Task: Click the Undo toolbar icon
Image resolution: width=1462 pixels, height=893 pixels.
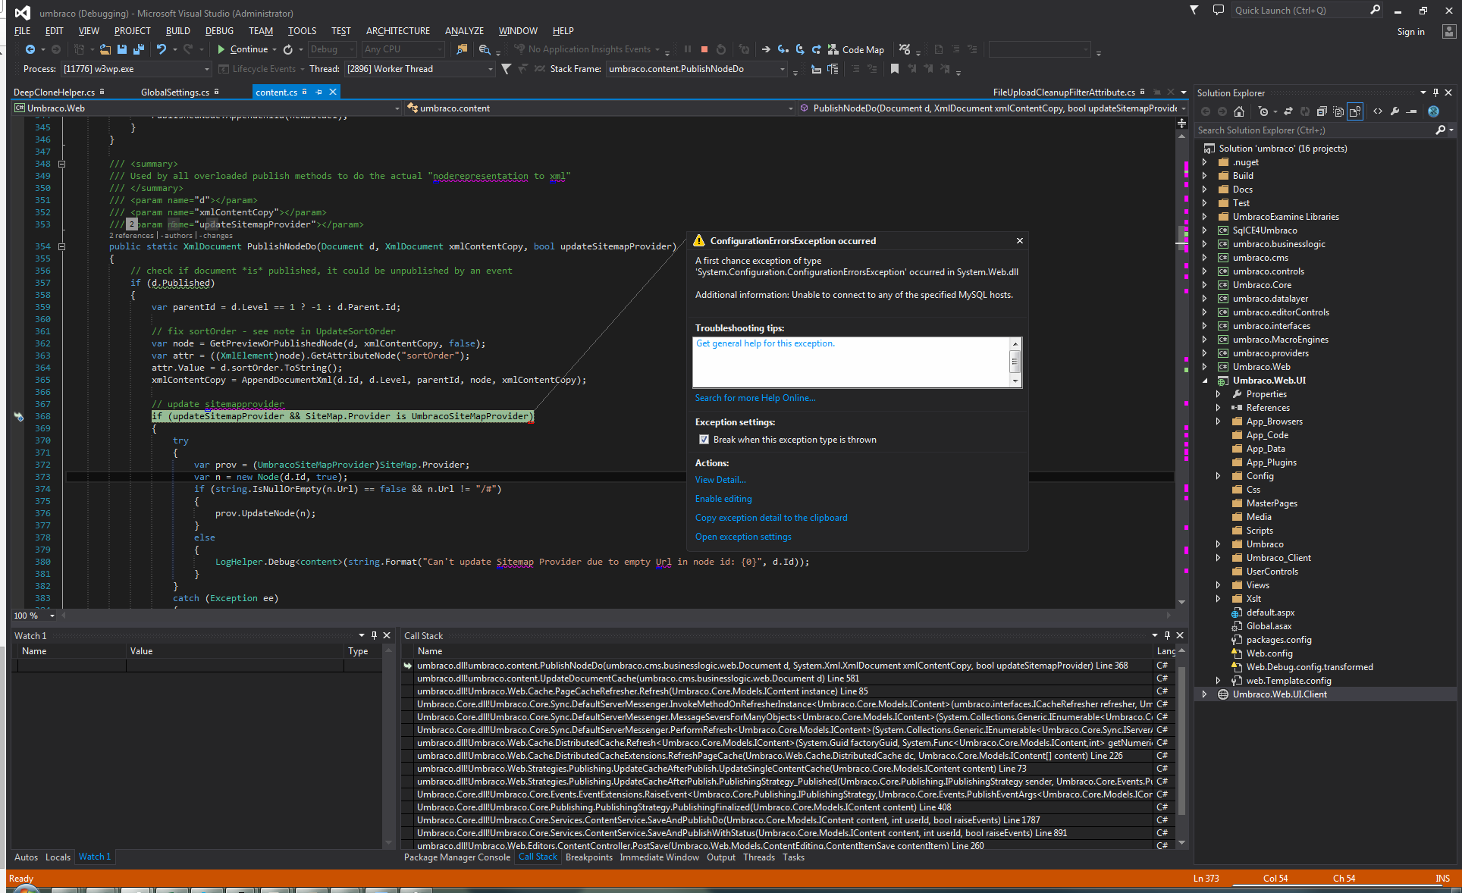Action: pos(162,49)
